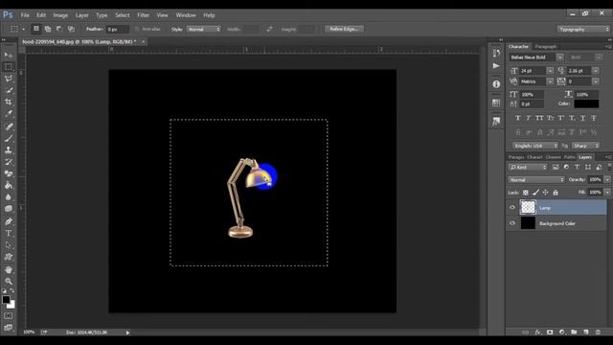Click the text Color swatch
This screenshot has height=345, width=613.
tap(586, 103)
